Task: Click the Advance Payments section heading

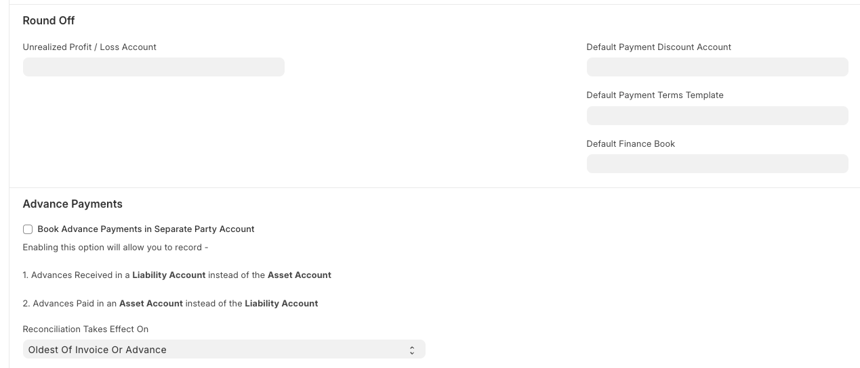Action: [73, 204]
